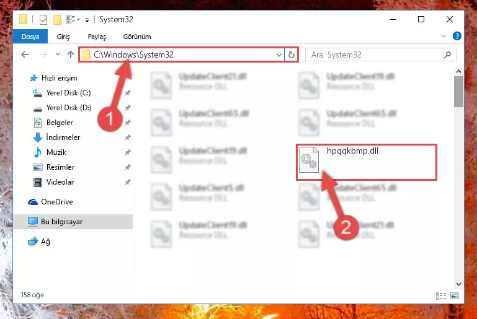Click the 158 öğe status bar text
Viewport: 477px width, 319px height.
[32, 295]
